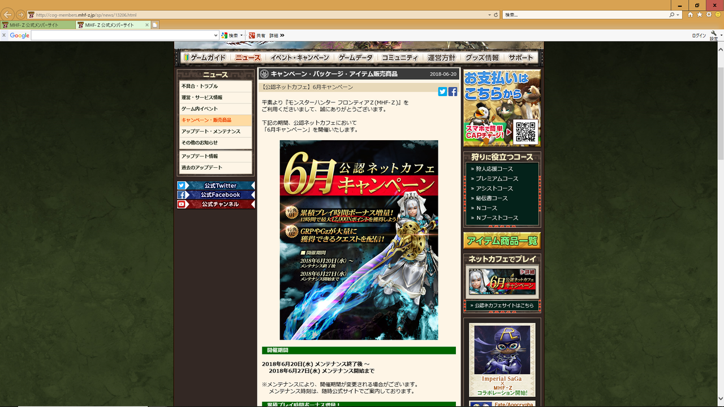Open the グッズ情報 navigation menu
724x407 pixels.
click(482, 58)
